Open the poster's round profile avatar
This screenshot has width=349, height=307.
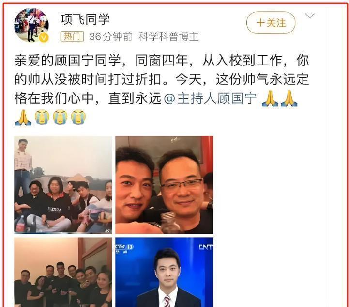pos(31,25)
